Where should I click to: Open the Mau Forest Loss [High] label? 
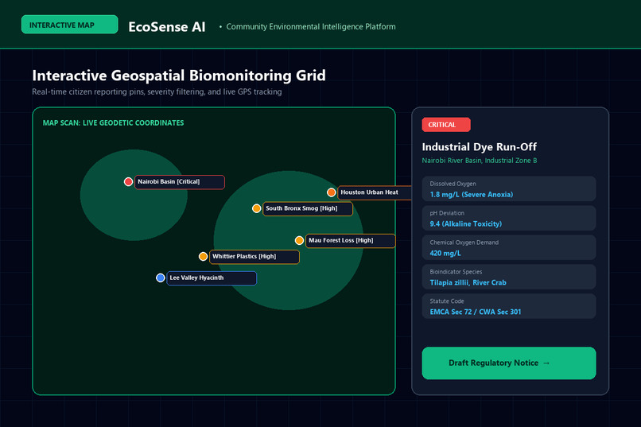point(351,240)
